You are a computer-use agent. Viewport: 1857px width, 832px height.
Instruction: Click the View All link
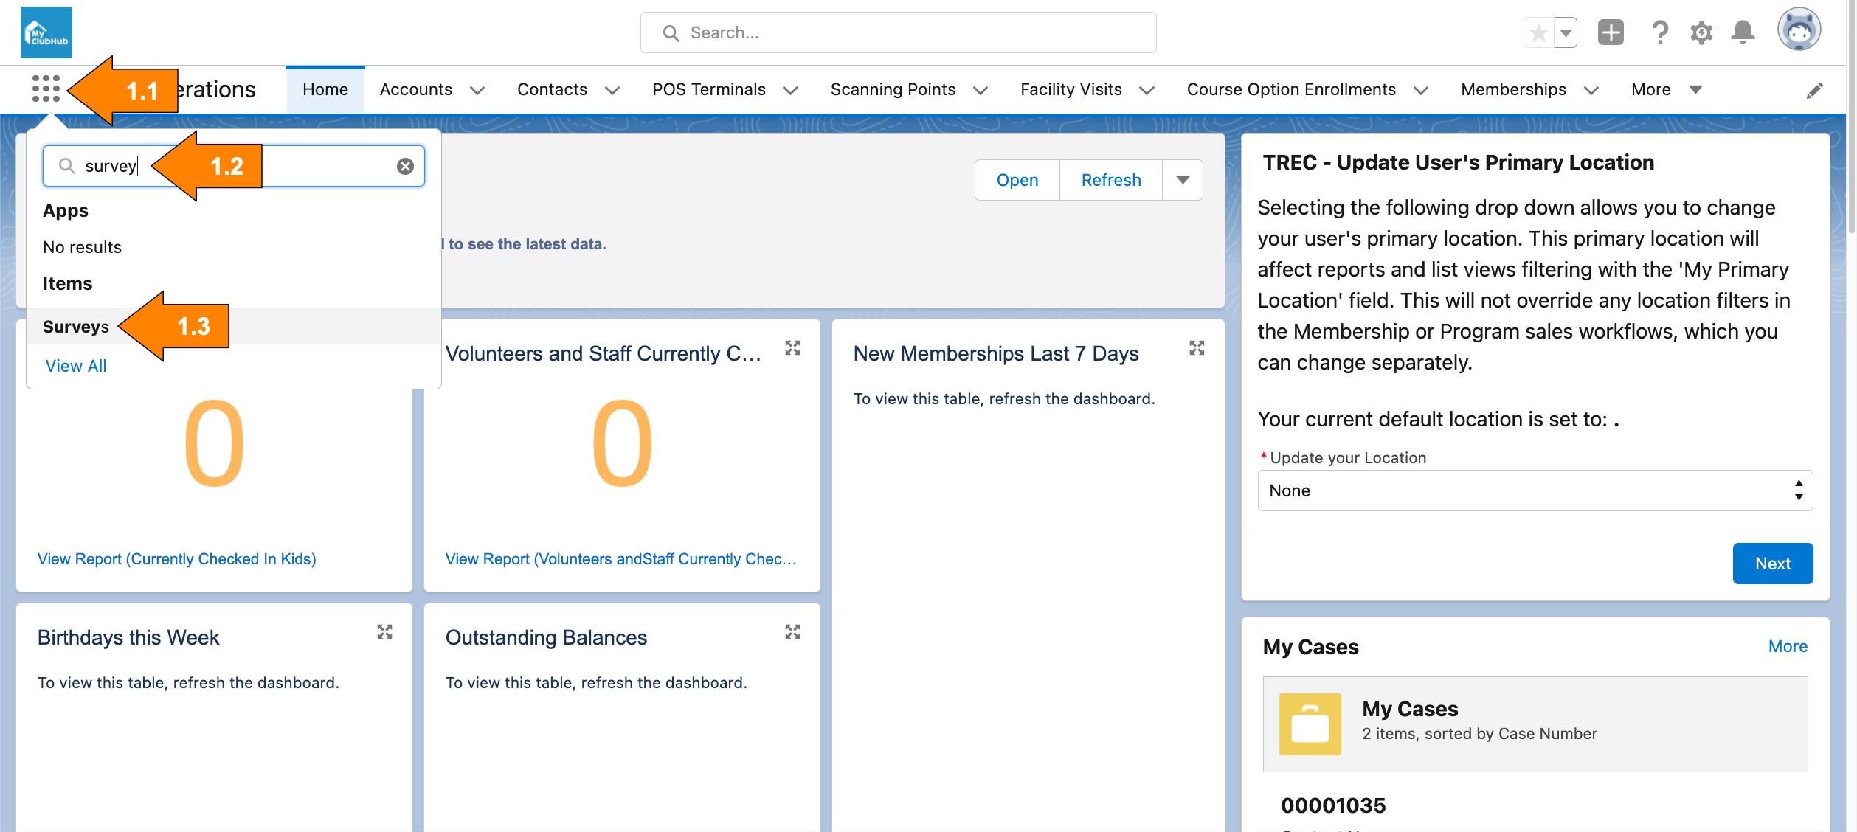pos(76,366)
